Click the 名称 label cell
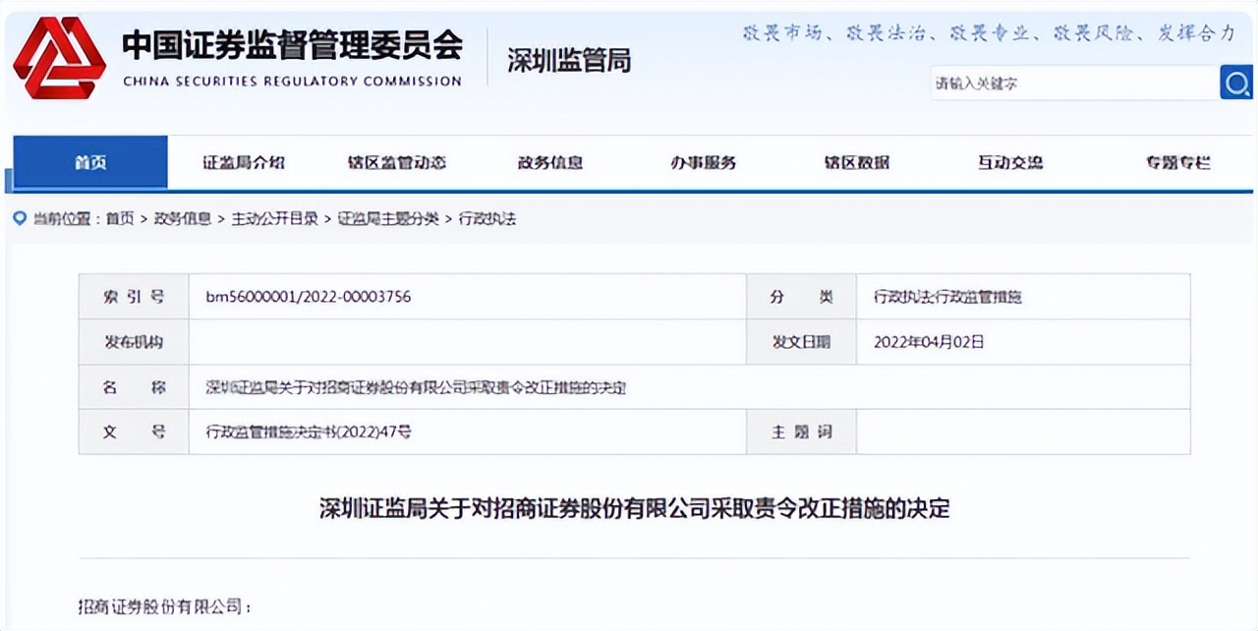Screen dimensions: 1258x631 (135, 387)
